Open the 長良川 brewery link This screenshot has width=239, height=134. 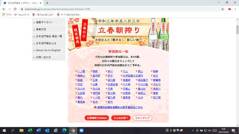pos(157,89)
